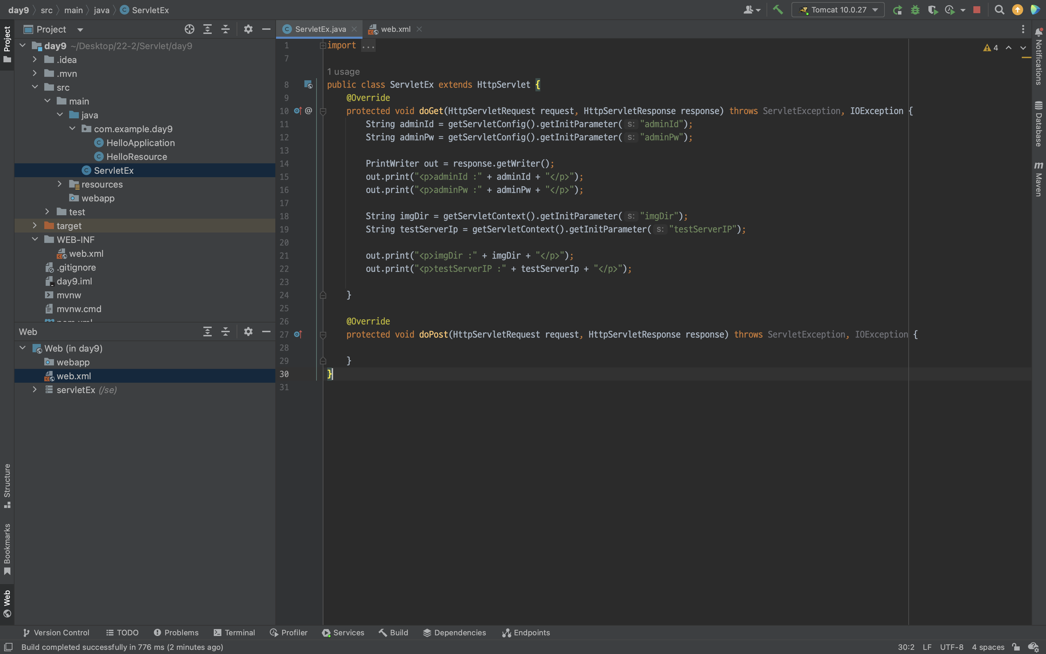
Task: Open Project panel settings with the gear icon
Action: pos(248,29)
